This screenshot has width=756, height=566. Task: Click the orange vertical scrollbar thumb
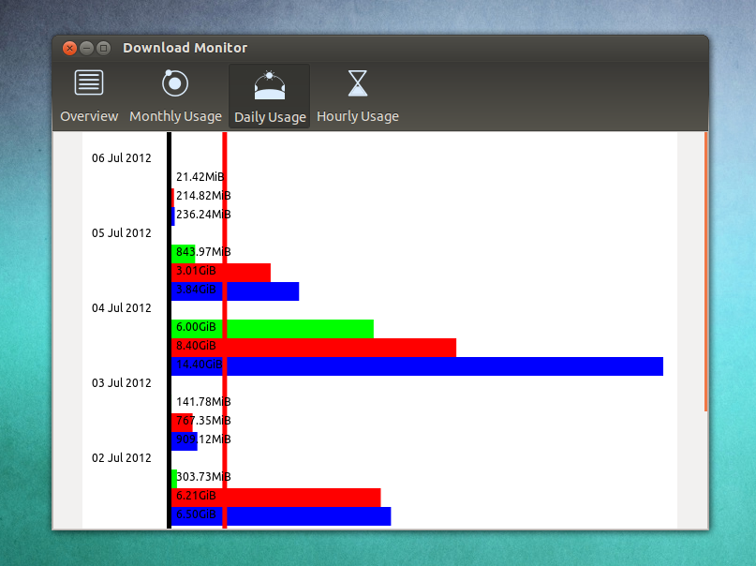tap(705, 272)
